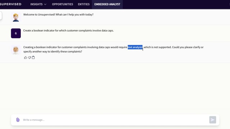Click the Unsupervised logo
Viewport: 230px width, 129px height.
click(10, 4)
